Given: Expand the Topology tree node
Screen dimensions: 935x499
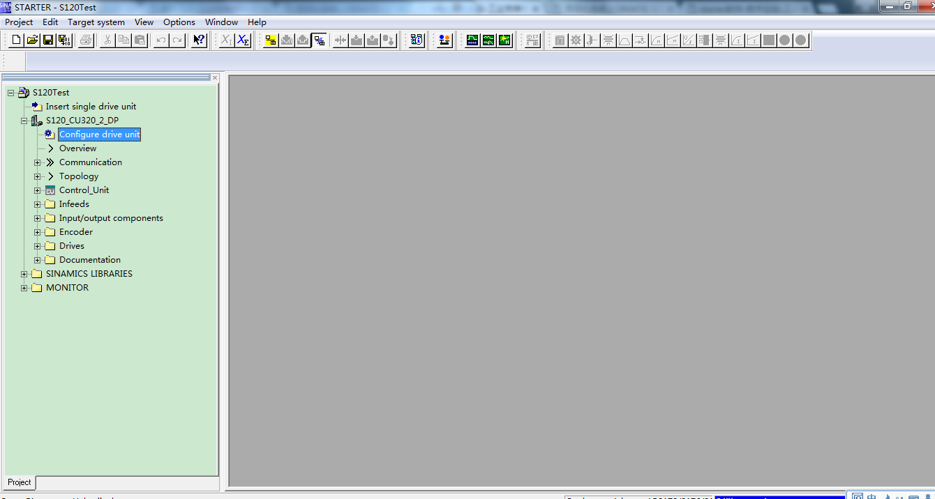Looking at the screenshot, I should [37, 176].
